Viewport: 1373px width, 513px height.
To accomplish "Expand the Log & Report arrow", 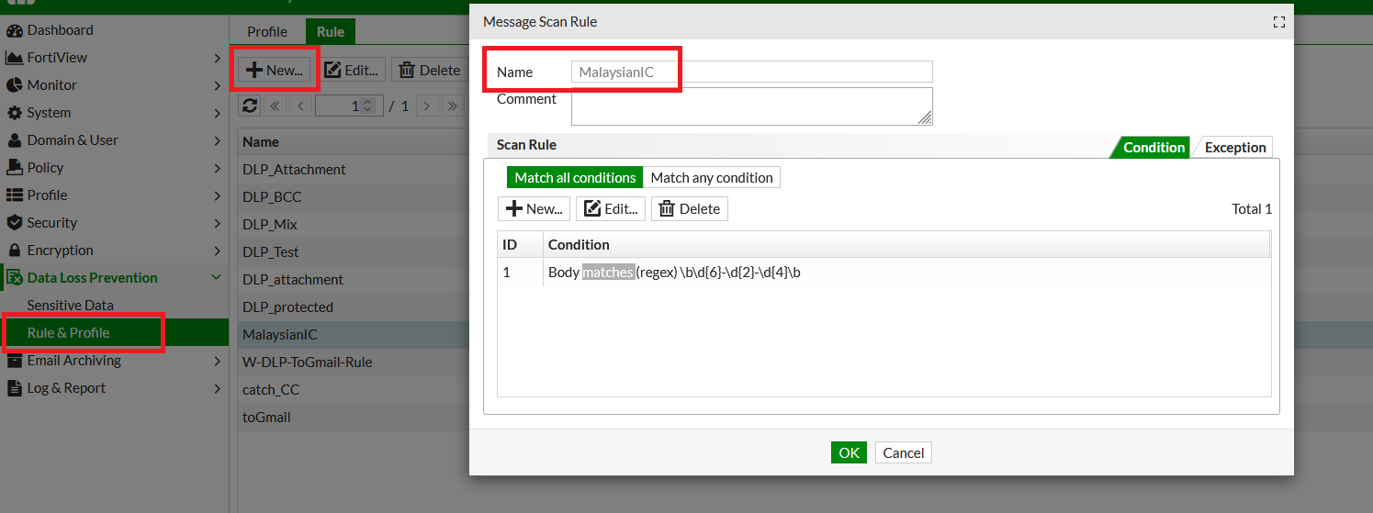I will [x=217, y=388].
